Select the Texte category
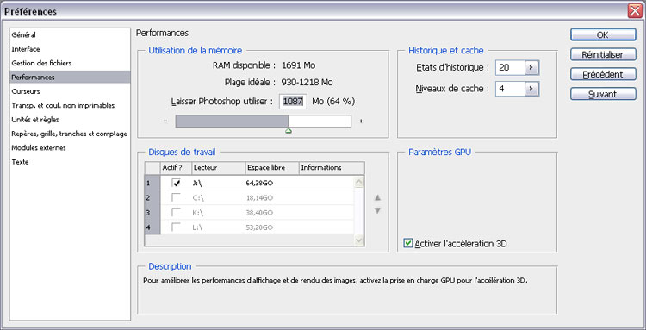 [x=20, y=162]
